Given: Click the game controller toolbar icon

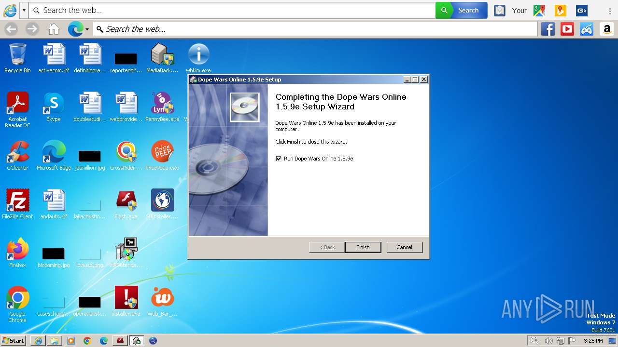Looking at the screenshot, I should (587, 29).
